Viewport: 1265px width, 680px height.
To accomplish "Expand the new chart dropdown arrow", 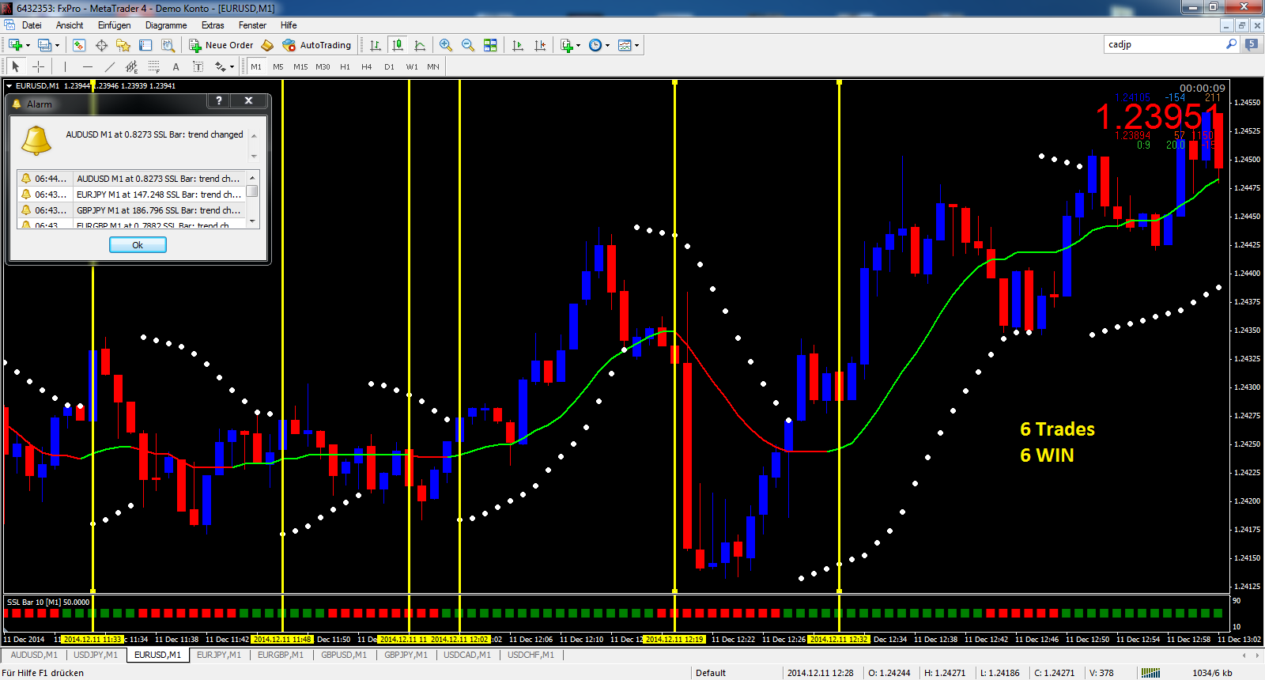I will click(28, 45).
